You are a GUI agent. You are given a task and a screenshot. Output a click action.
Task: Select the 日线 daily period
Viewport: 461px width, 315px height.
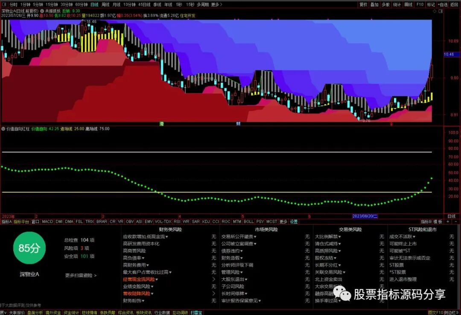[x=94, y=4]
